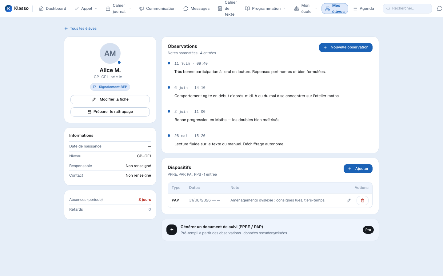The width and height of the screenshot is (443, 276).
Task: Click the Dates column header
Action: (194, 188)
